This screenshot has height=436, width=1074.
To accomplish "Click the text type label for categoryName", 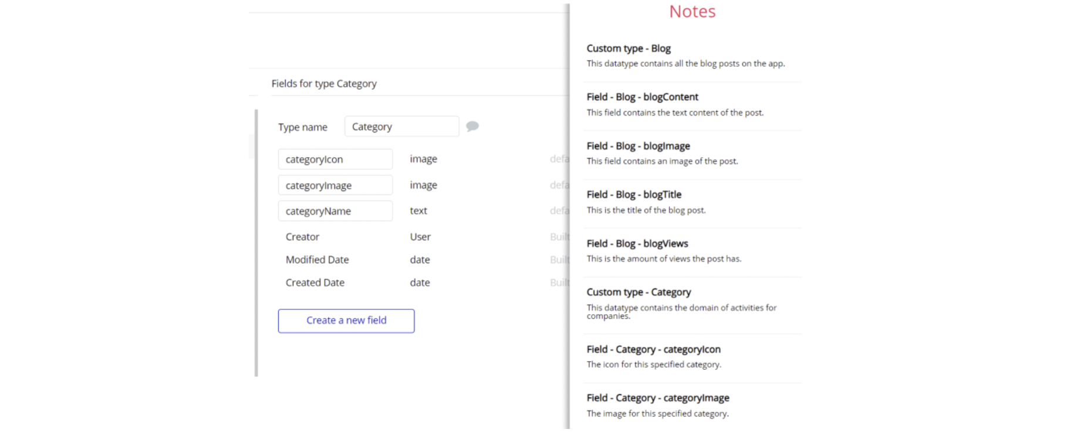I will point(418,211).
